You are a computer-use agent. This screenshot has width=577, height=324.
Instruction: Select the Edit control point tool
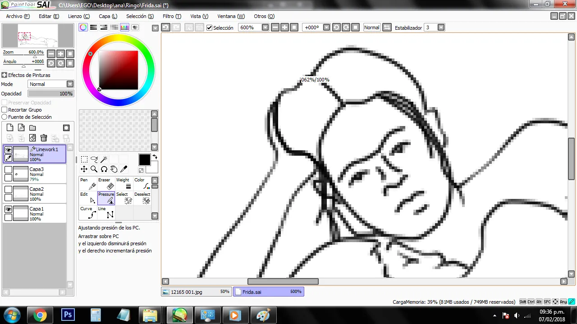tap(88, 198)
